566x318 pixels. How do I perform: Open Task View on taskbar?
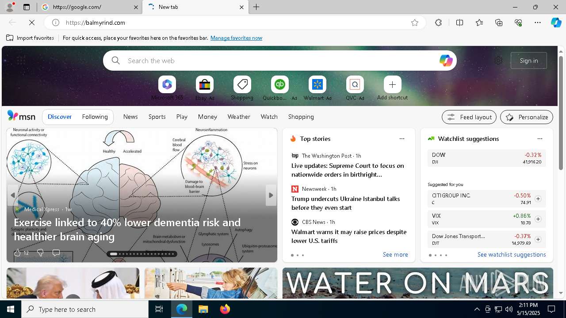click(x=159, y=309)
